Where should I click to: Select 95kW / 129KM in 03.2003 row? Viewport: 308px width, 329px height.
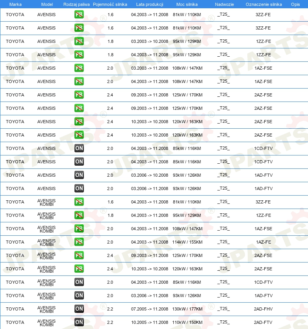(187, 42)
